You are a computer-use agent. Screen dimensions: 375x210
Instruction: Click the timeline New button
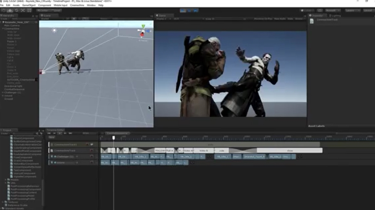pos(52,137)
